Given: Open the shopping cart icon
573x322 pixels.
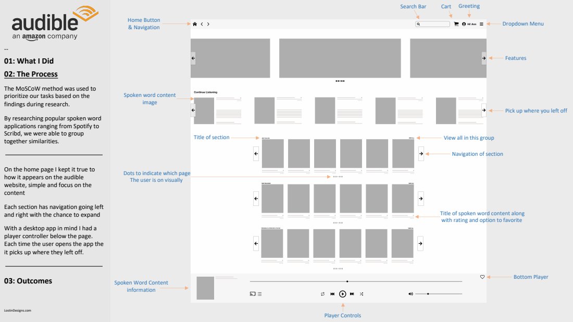Looking at the screenshot, I should point(456,23).
